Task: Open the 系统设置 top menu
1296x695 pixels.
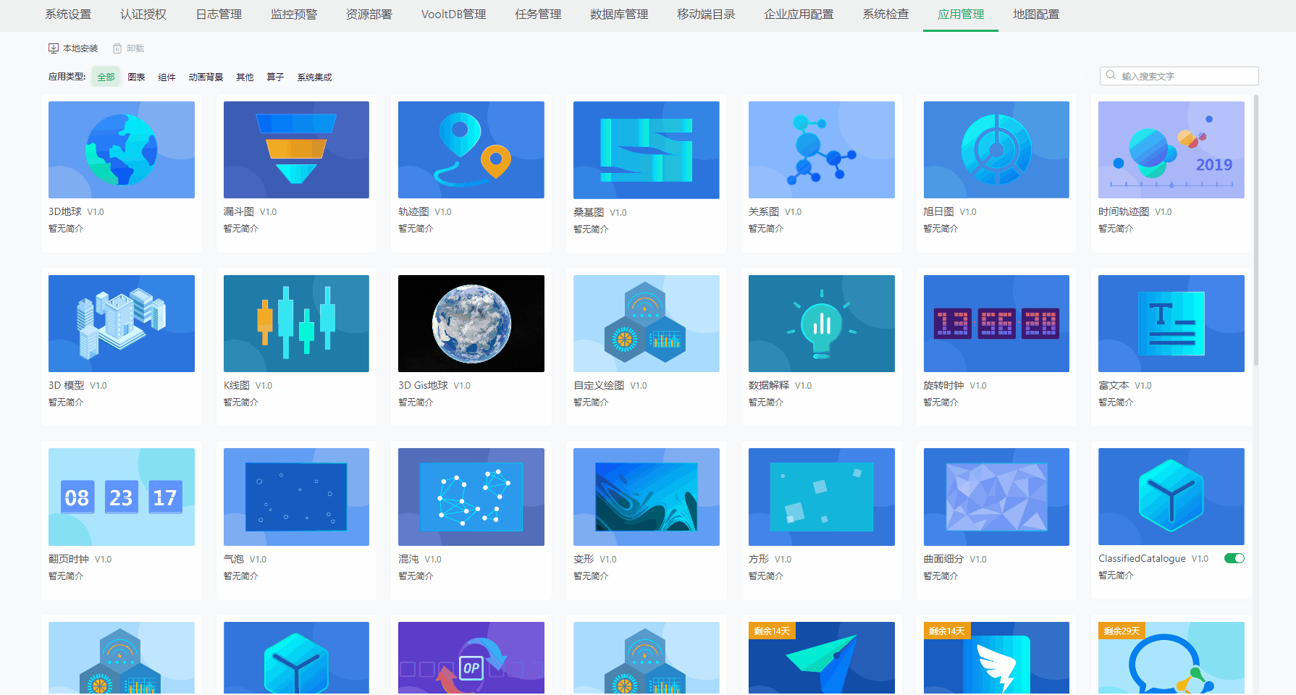Action: click(68, 14)
